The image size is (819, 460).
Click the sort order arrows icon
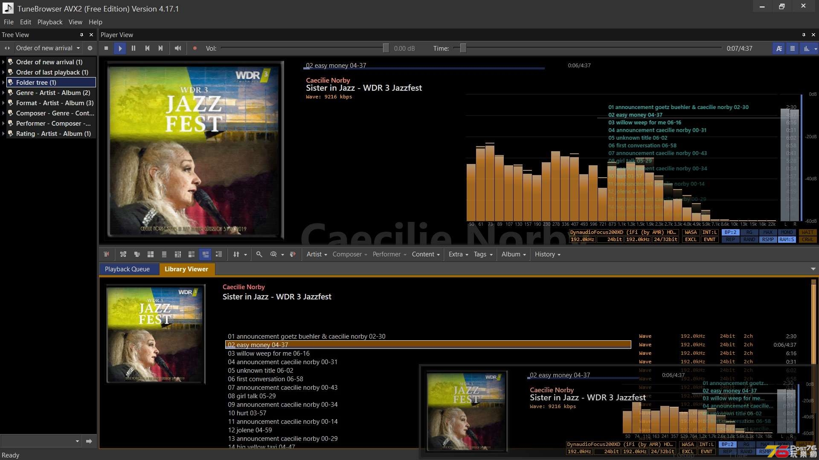click(x=236, y=254)
